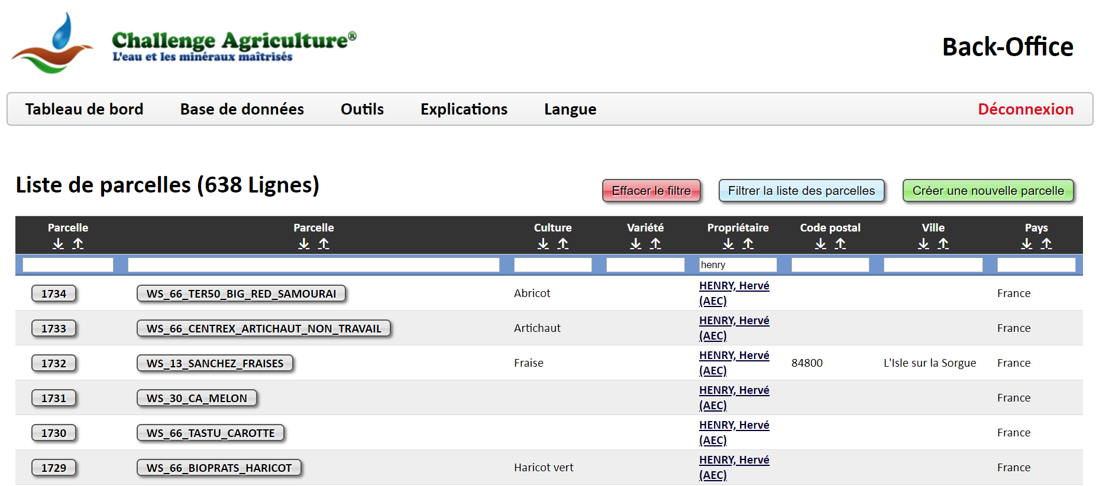The width and height of the screenshot is (1096, 486).
Task: Open WS_66_CENTREX_ARTICHAUT_NON_TRAVAIL parcel
Action: pos(264,328)
